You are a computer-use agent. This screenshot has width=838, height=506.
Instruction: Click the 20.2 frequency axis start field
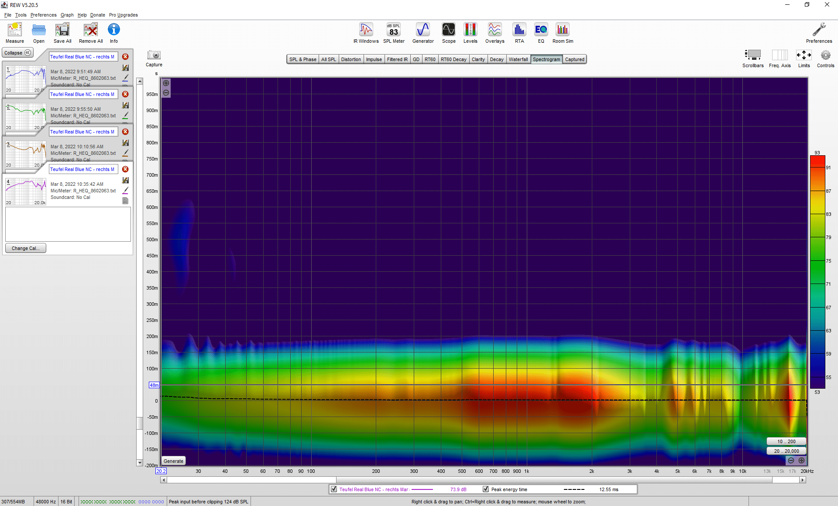[161, 471]
